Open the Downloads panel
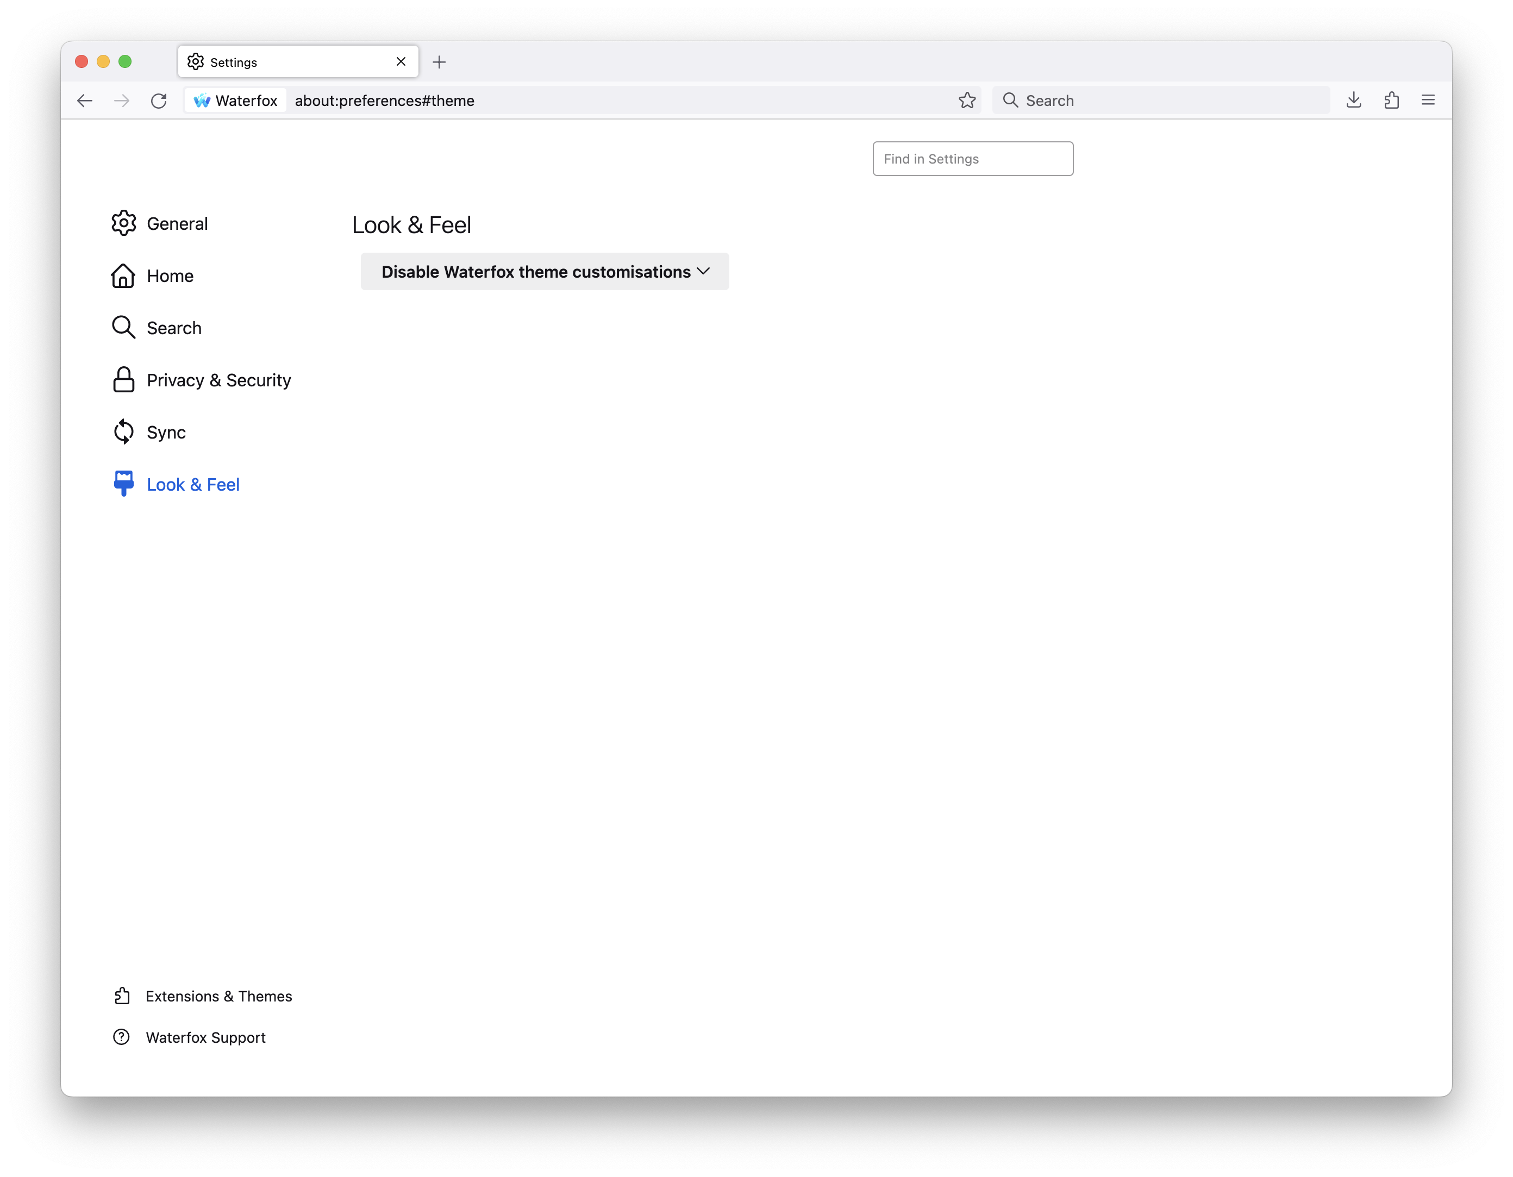1513x1177 pixels. (x=1354, y=101)
